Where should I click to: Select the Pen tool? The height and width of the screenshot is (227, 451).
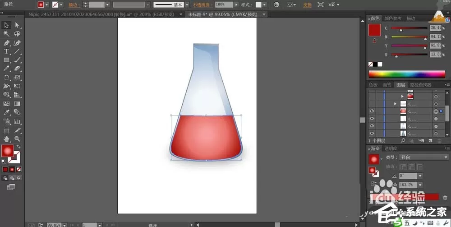coord(6,43)
